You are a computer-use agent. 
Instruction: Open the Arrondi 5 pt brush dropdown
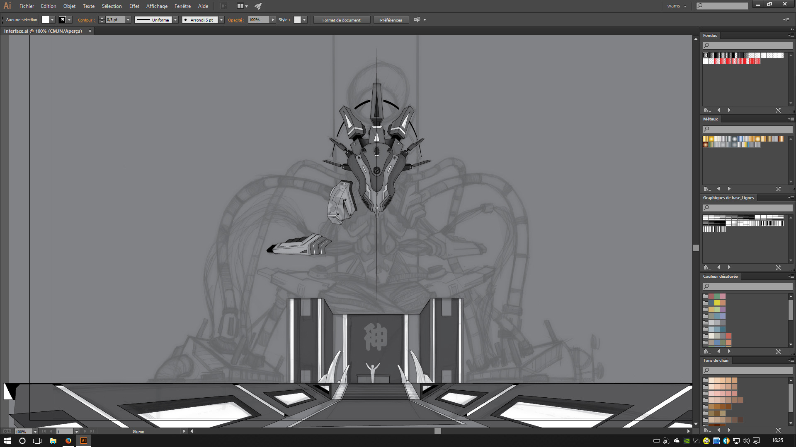coord(221,20)
